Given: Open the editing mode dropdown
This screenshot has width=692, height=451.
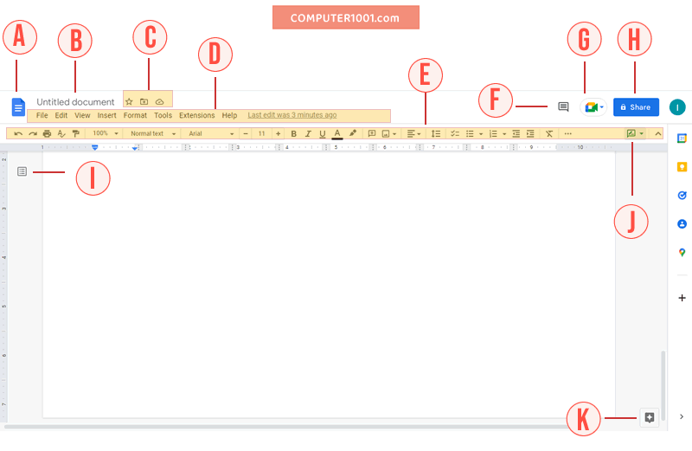Looking at the screenshot, I should click(635, 133).
